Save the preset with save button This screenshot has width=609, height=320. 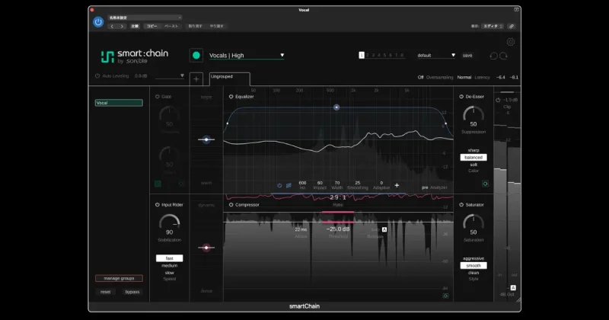tap(467, 55)
